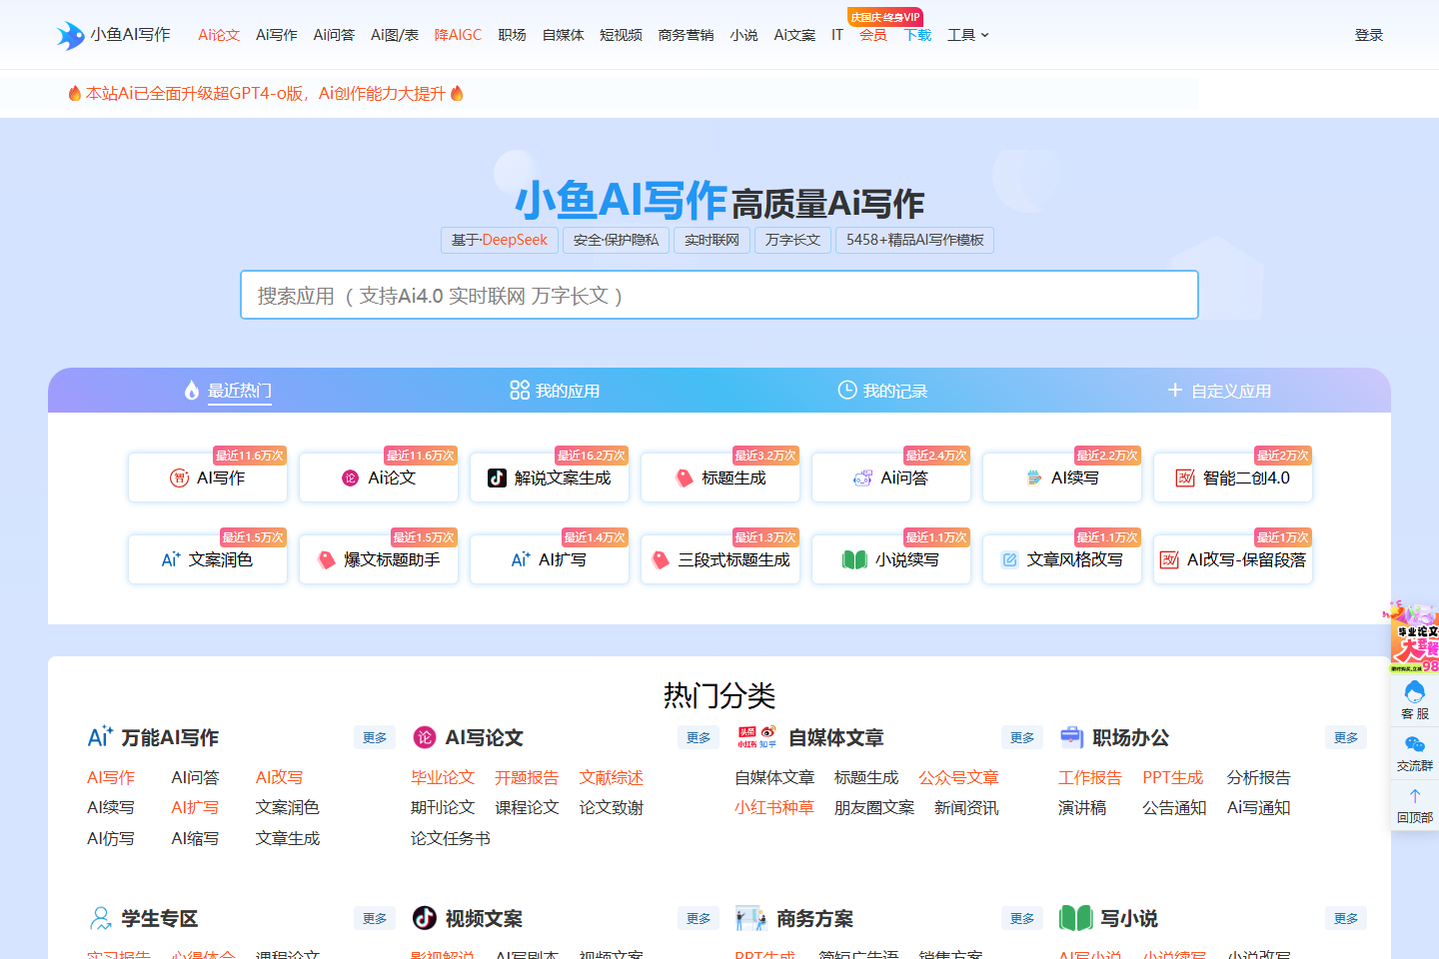Open the Ai论文 hot app card

[379, 478]
